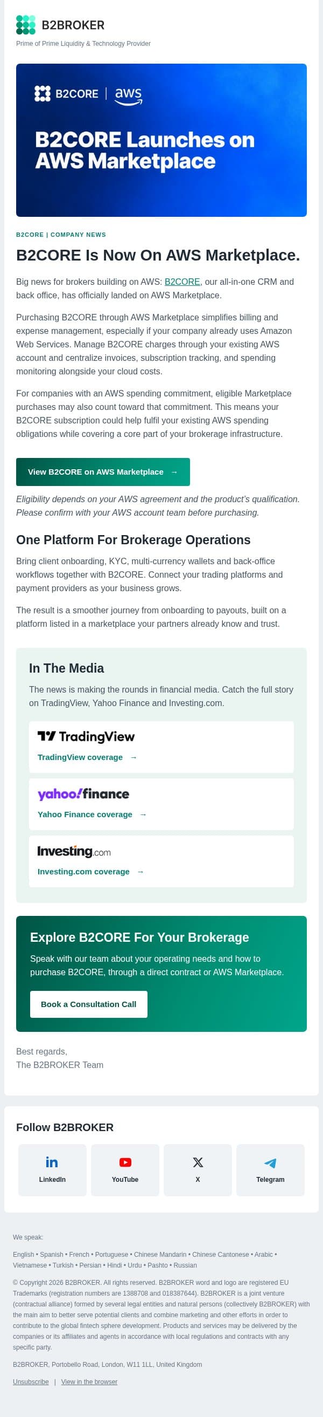
Task: Click the TradingView logo
Action: pos(86,737)
